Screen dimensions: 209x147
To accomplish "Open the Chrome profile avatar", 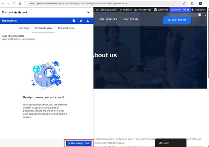I will (x=201, y=3).
